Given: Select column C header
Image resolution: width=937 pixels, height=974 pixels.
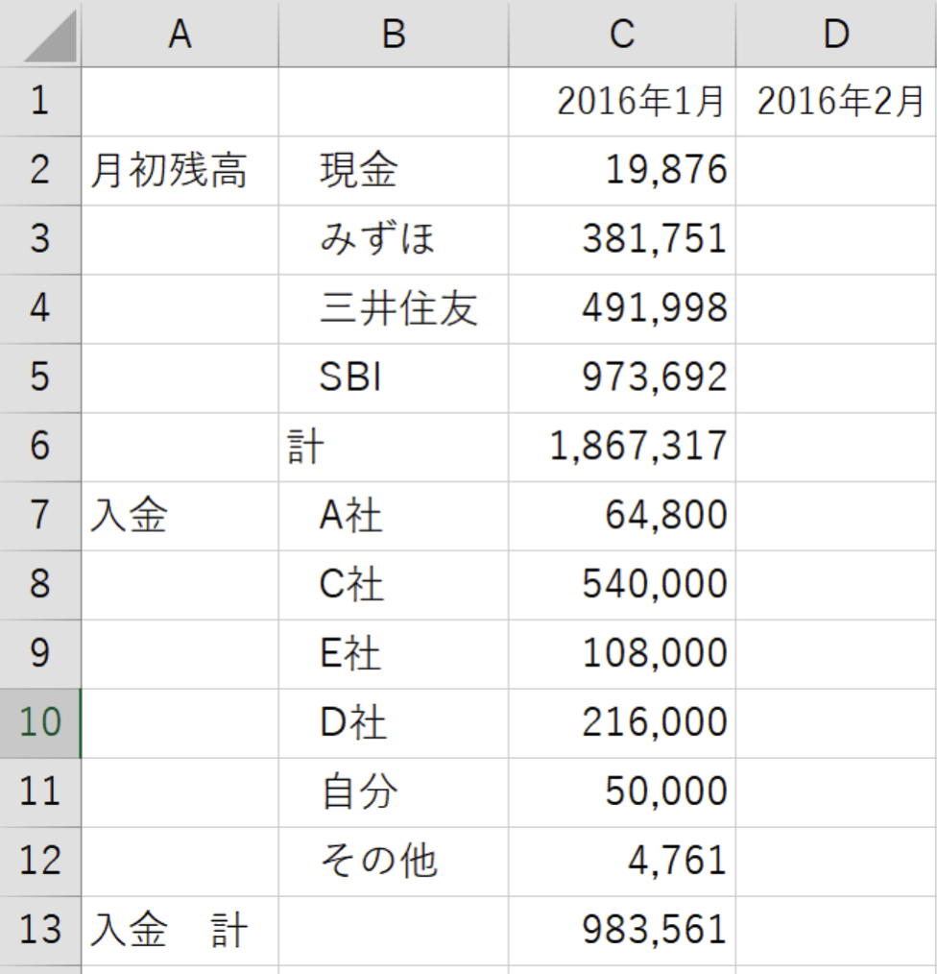Looking at the screenshot, I should [x=622, y=34].
